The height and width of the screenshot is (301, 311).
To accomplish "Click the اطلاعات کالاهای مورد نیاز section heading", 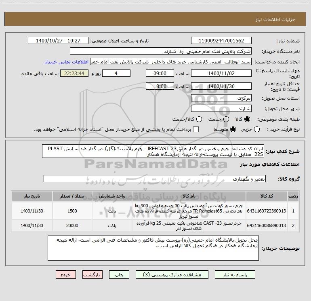I will pyautogui.click(x=270, y=164).
